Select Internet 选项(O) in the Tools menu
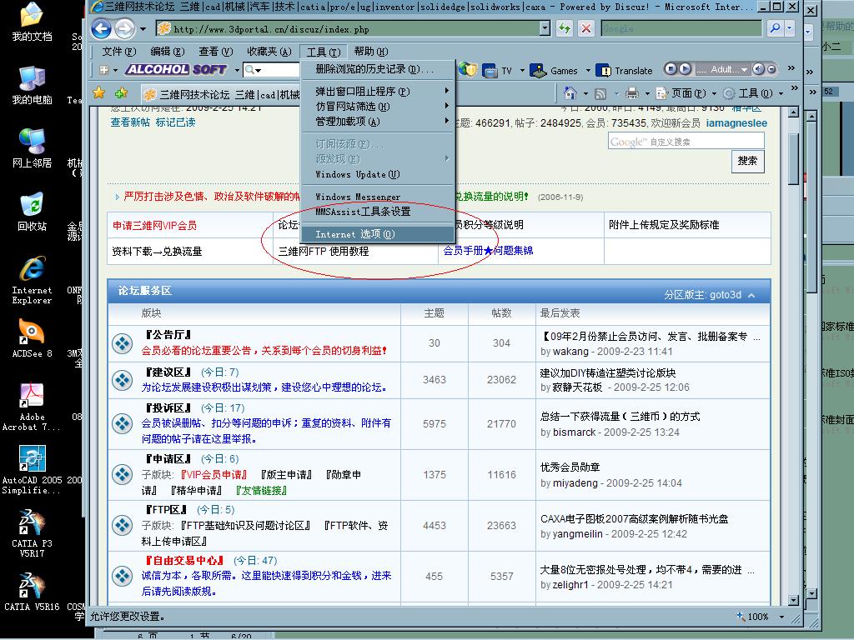854x640 pixels. [x=378, y=234]
